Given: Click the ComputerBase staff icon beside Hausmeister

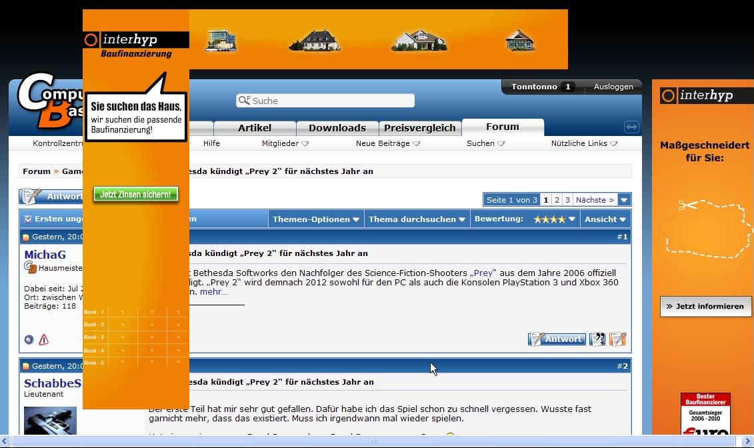Looking at the screenshot, I should pos(30,268).
